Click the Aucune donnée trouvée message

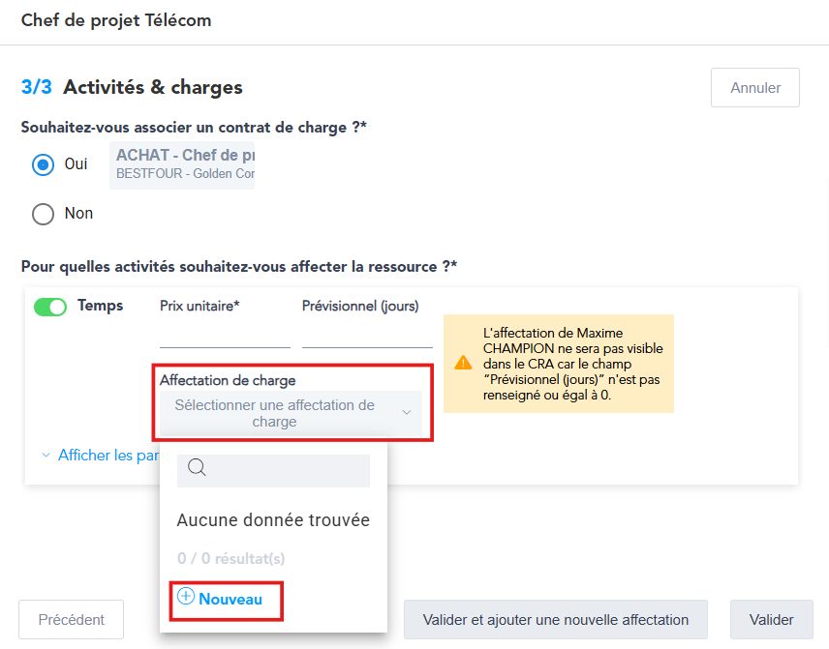pos(273,520)
